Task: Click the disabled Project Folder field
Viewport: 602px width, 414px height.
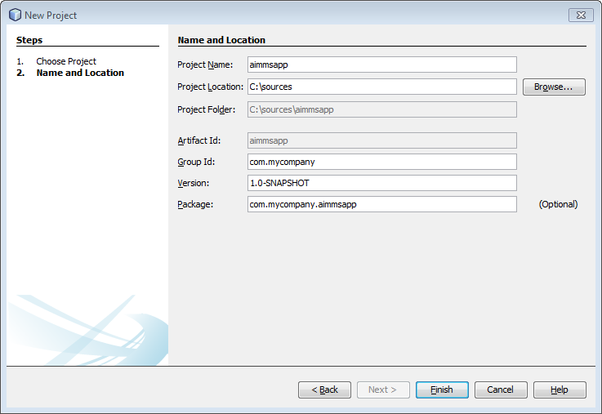Action: pos(382,109)
